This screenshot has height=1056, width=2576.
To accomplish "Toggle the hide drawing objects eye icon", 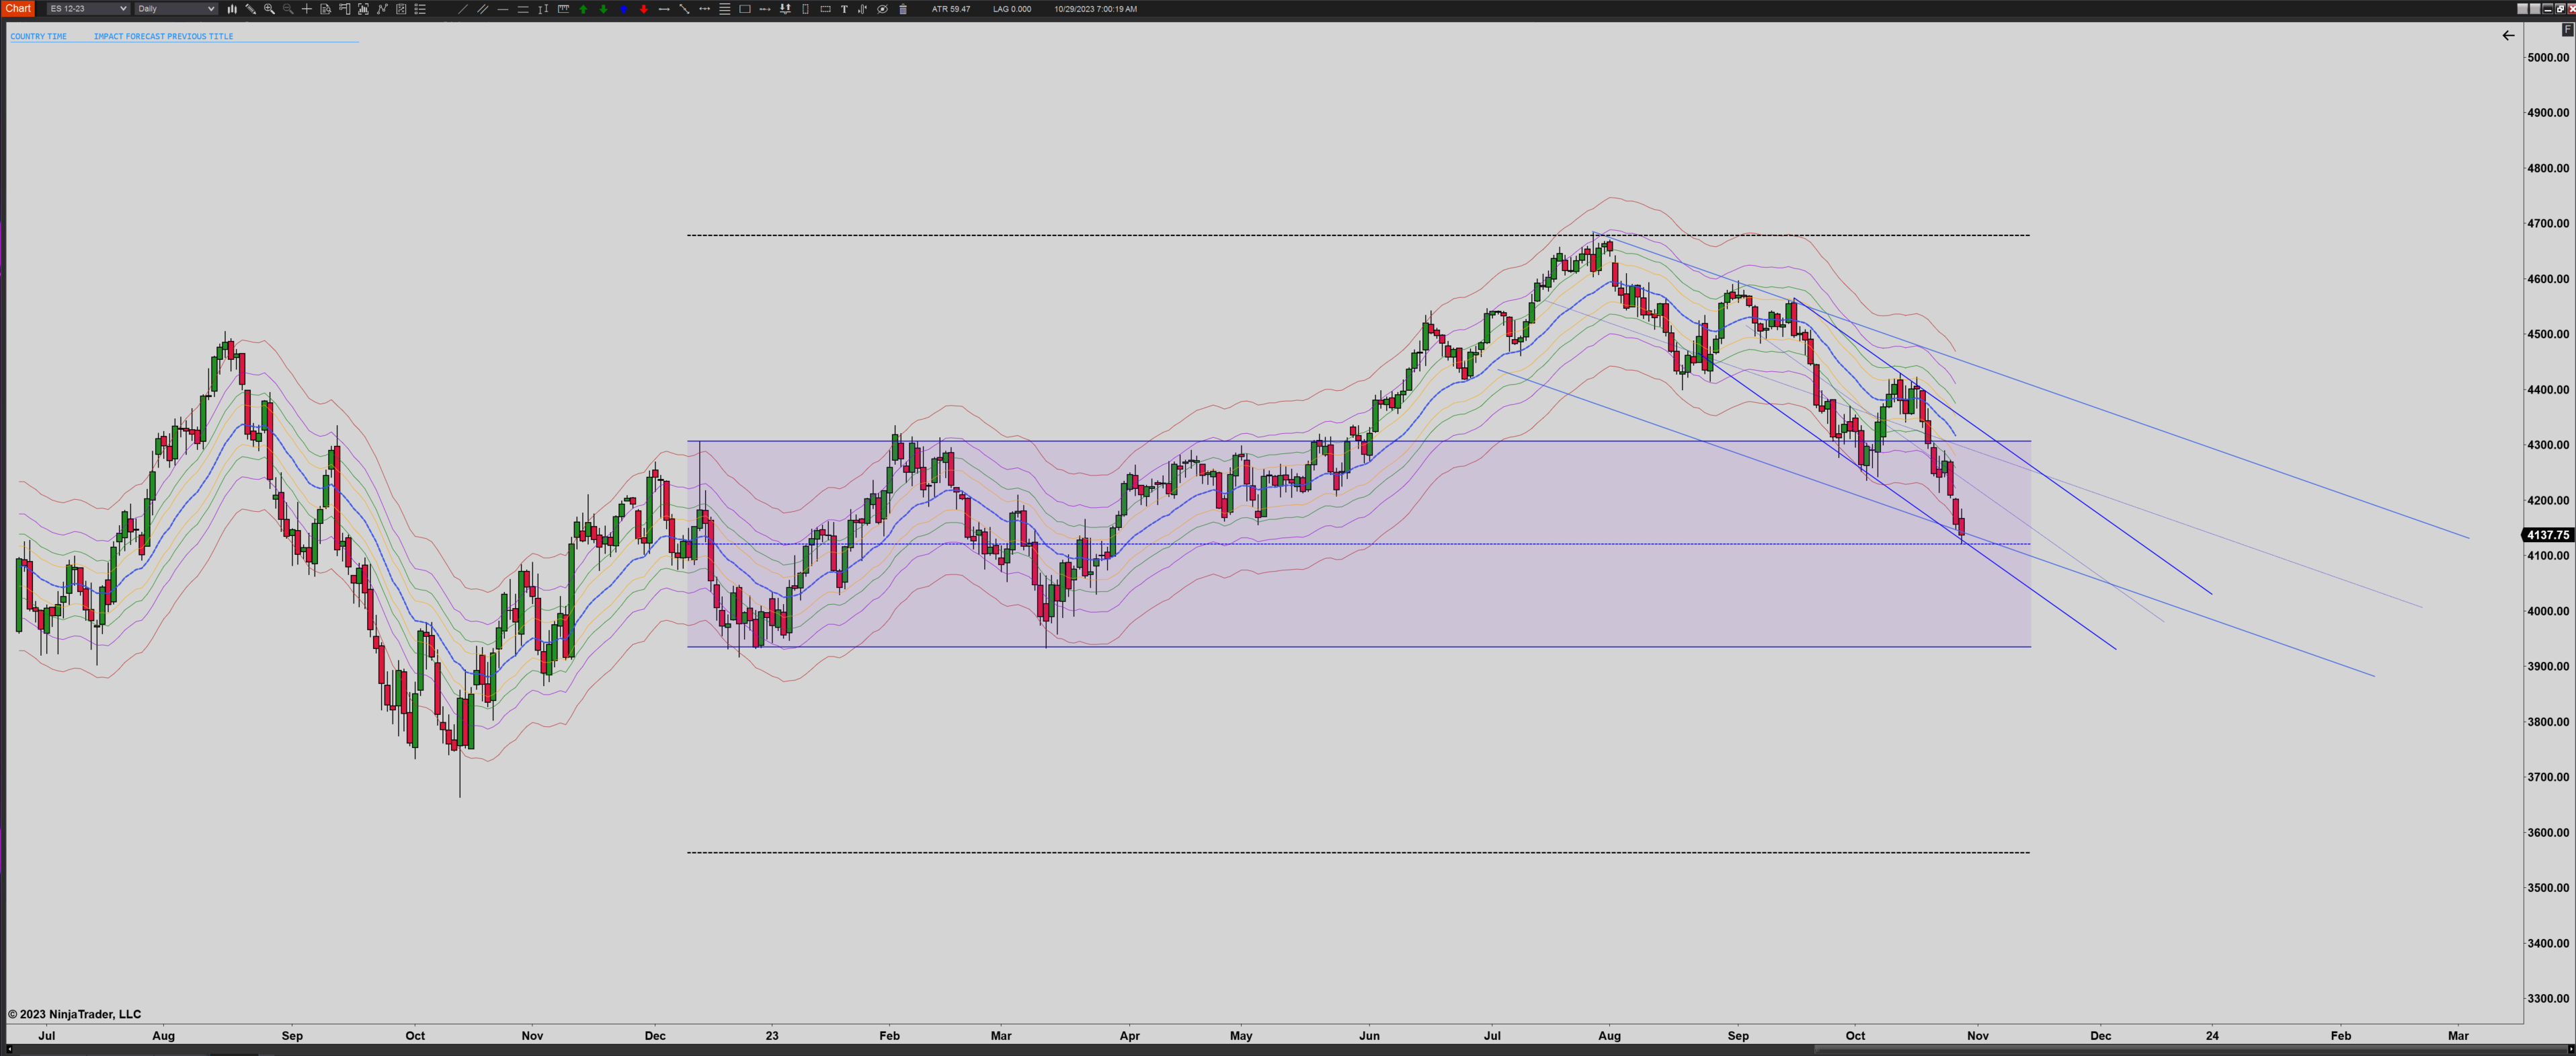I will coord(882,9).
